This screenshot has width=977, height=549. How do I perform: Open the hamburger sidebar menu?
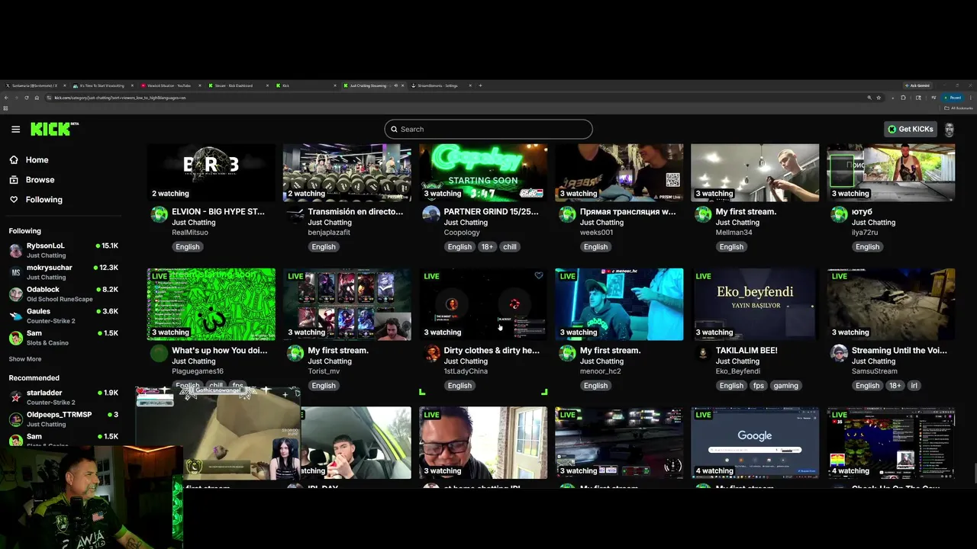pyautogui.click(x=15, y=129)
